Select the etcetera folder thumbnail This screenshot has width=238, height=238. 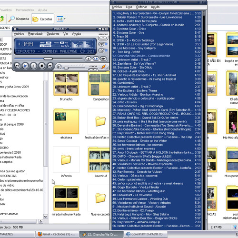pyautogui.click(x=66, y=121)
